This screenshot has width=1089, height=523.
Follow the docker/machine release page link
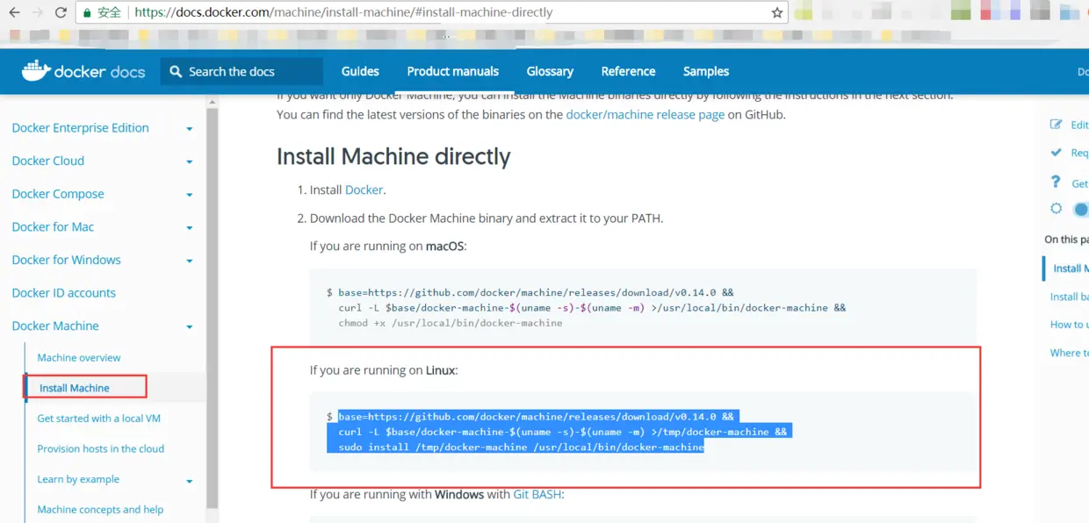click(645, 114)
